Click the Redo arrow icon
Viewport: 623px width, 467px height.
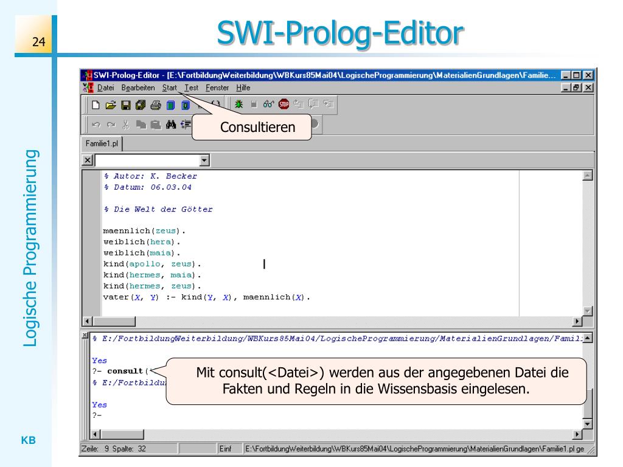point(111,125)
